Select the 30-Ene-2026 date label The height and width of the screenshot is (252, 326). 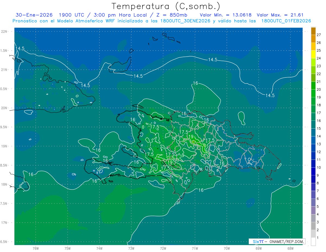[34, 15]
